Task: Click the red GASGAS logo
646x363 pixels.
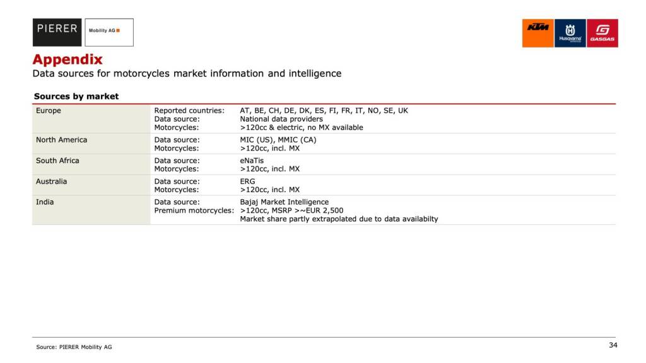Action: (602, 33)
